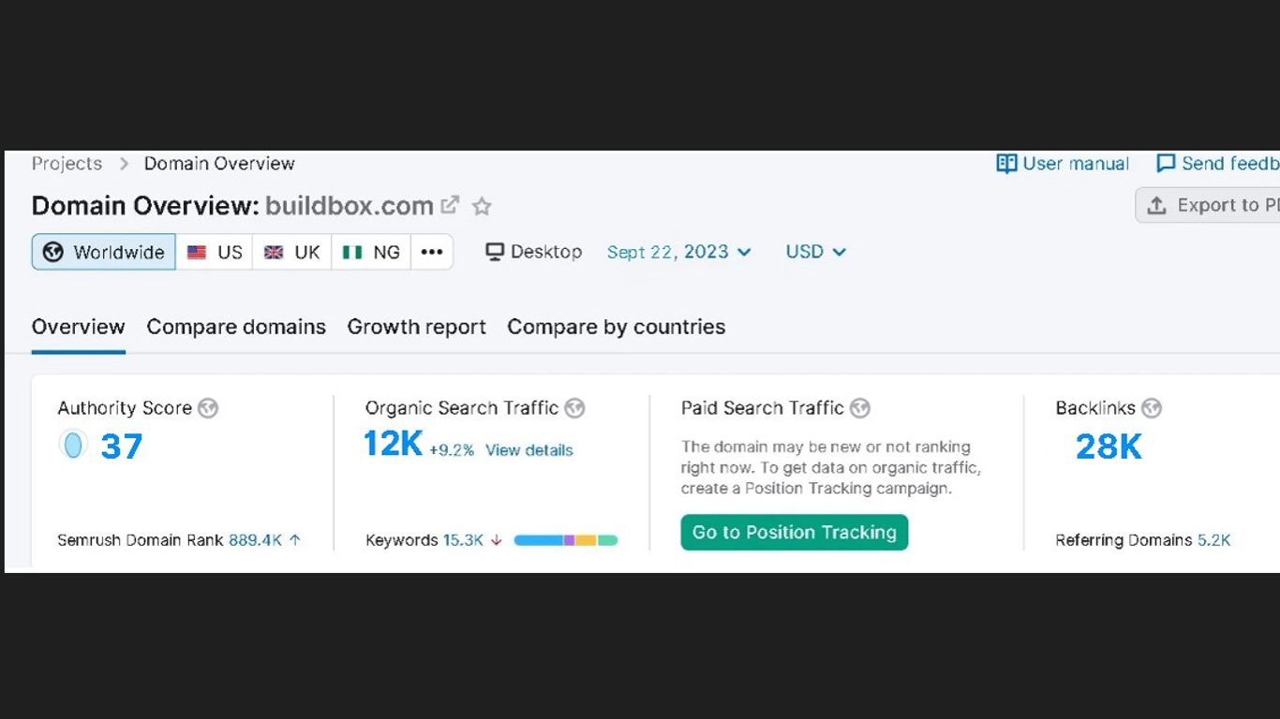Go to Projects in the breadcrumb

67,164
